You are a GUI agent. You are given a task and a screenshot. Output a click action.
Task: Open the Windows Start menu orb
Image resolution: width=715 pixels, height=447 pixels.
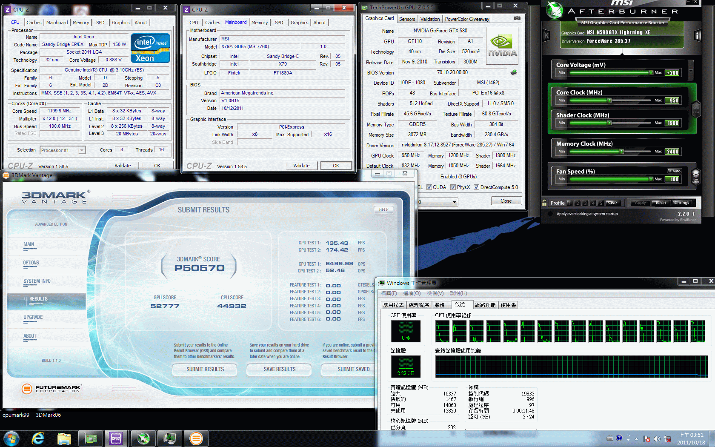click(11, 438)
